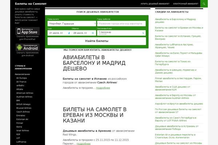The width and height of the screenshot is (218, 145).
Task: Open sidebar link about Astrakhan from Победа
Action: [177, 128]
